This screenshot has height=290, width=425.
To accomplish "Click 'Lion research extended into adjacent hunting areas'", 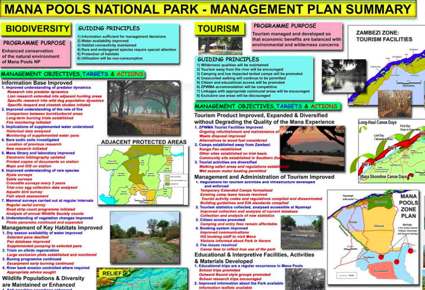I will click(x=54, y=96).
